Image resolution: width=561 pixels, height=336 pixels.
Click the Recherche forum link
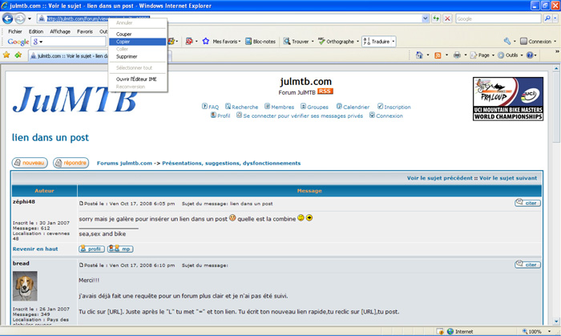(244, 107)
